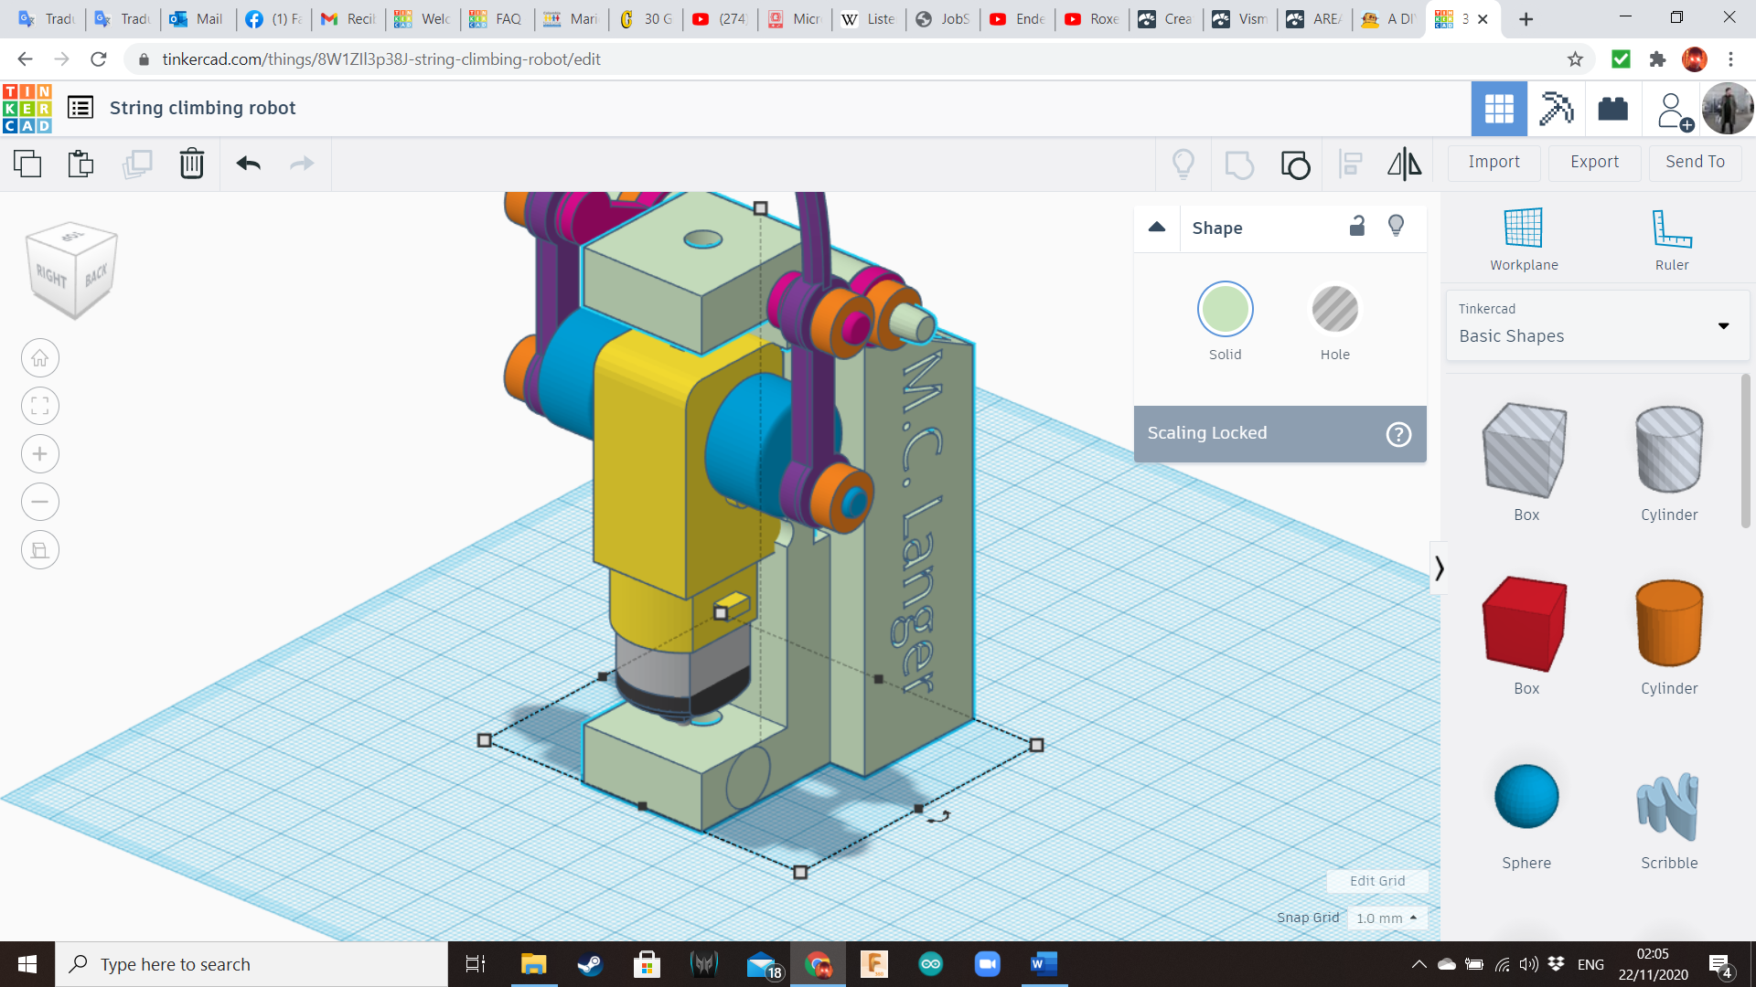Click the Fit all in view icon
Viewport: 1756px width, 987px height.
[40, 406]
